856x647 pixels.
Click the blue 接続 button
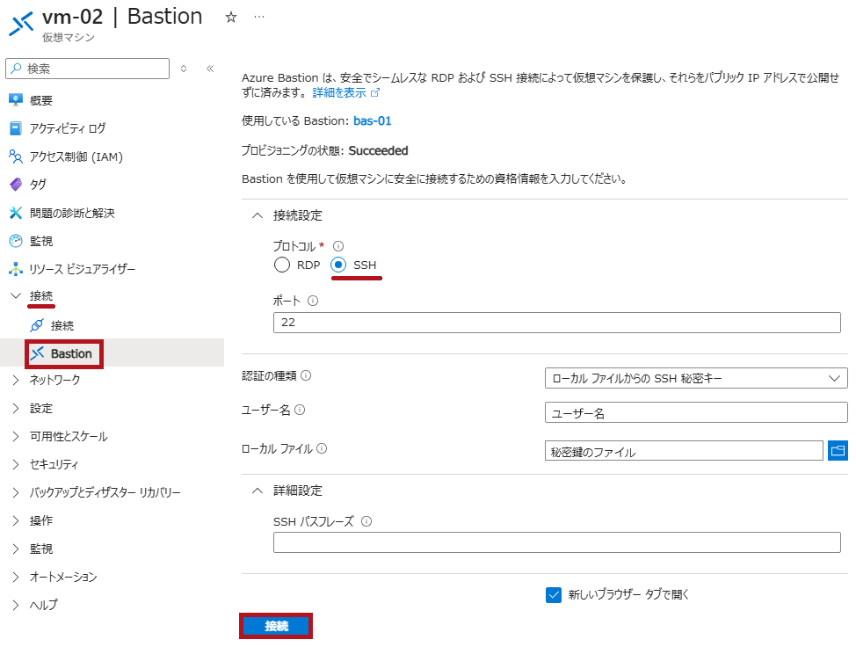[x=276, y=626]
